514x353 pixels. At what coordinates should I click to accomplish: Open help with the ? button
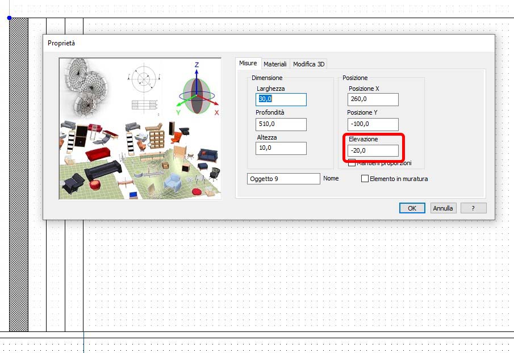coord(473,208)
